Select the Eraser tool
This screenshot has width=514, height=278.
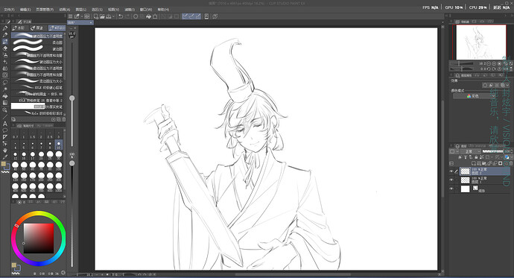point(5,48)
